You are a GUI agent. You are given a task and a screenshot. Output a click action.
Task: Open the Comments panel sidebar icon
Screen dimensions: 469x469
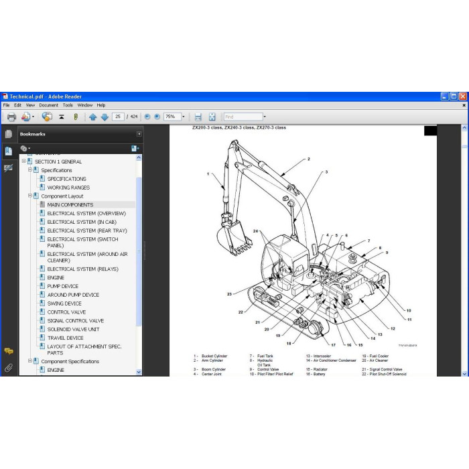pos(8,351)
